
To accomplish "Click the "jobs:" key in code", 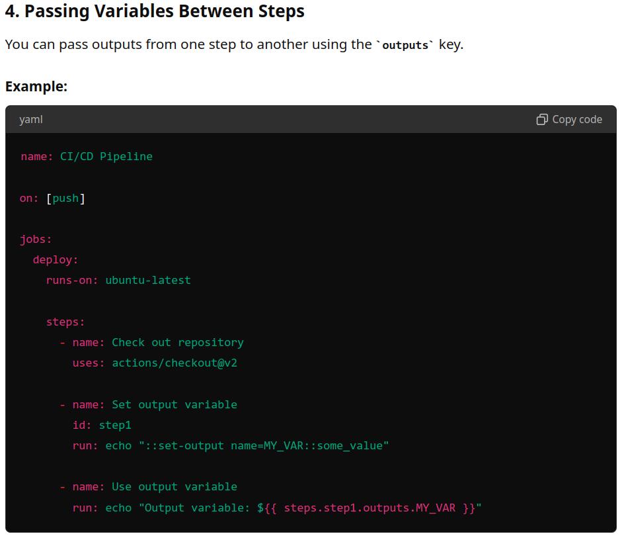I will pyautogui.click(x=36, y=239).
